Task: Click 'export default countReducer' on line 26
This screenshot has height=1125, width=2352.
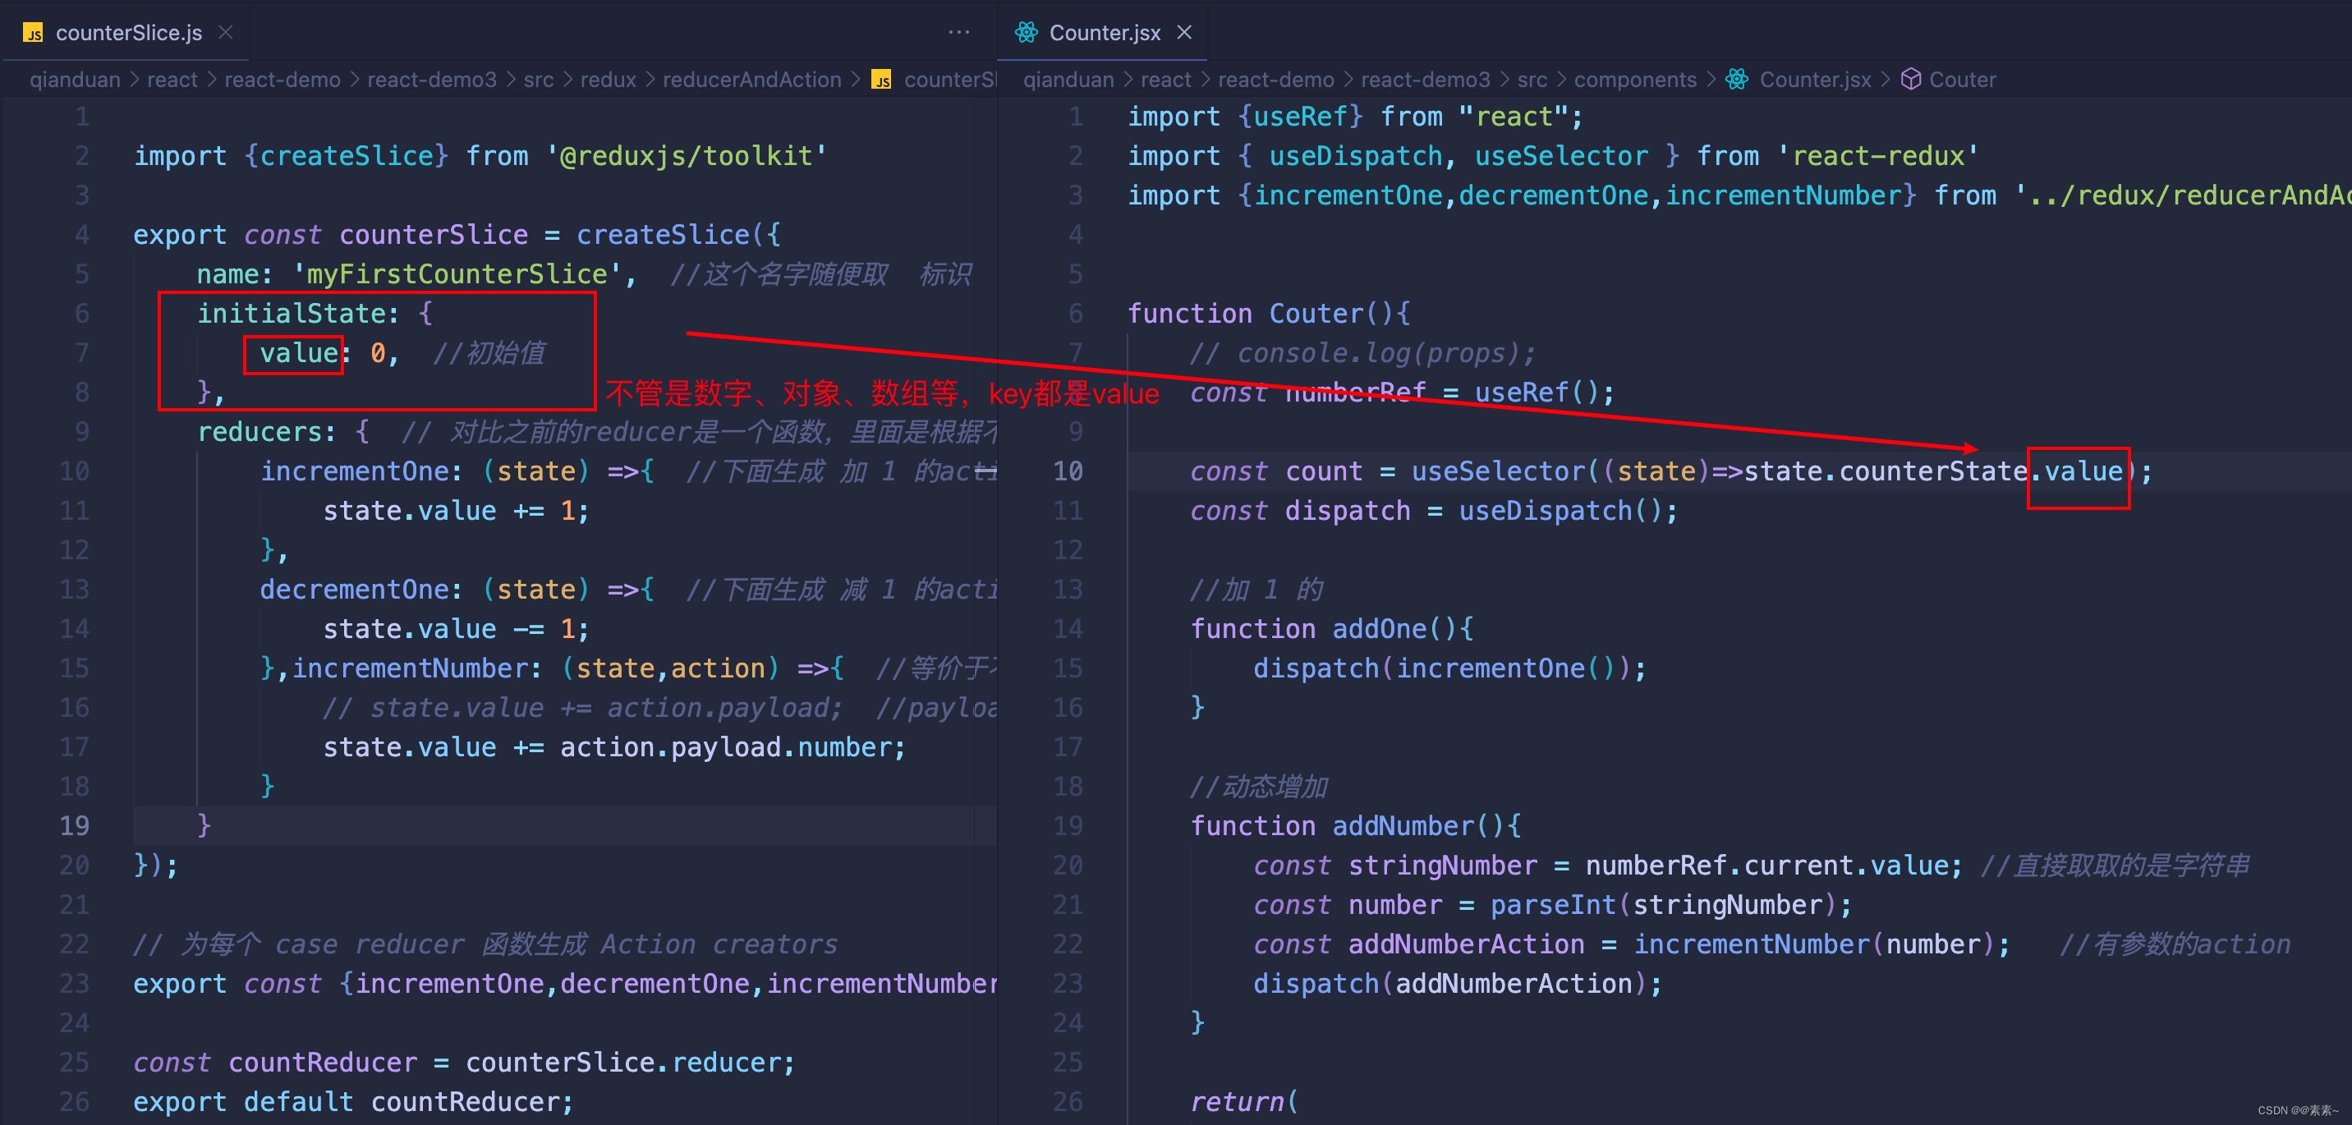Action: (x=353, y=1102)
